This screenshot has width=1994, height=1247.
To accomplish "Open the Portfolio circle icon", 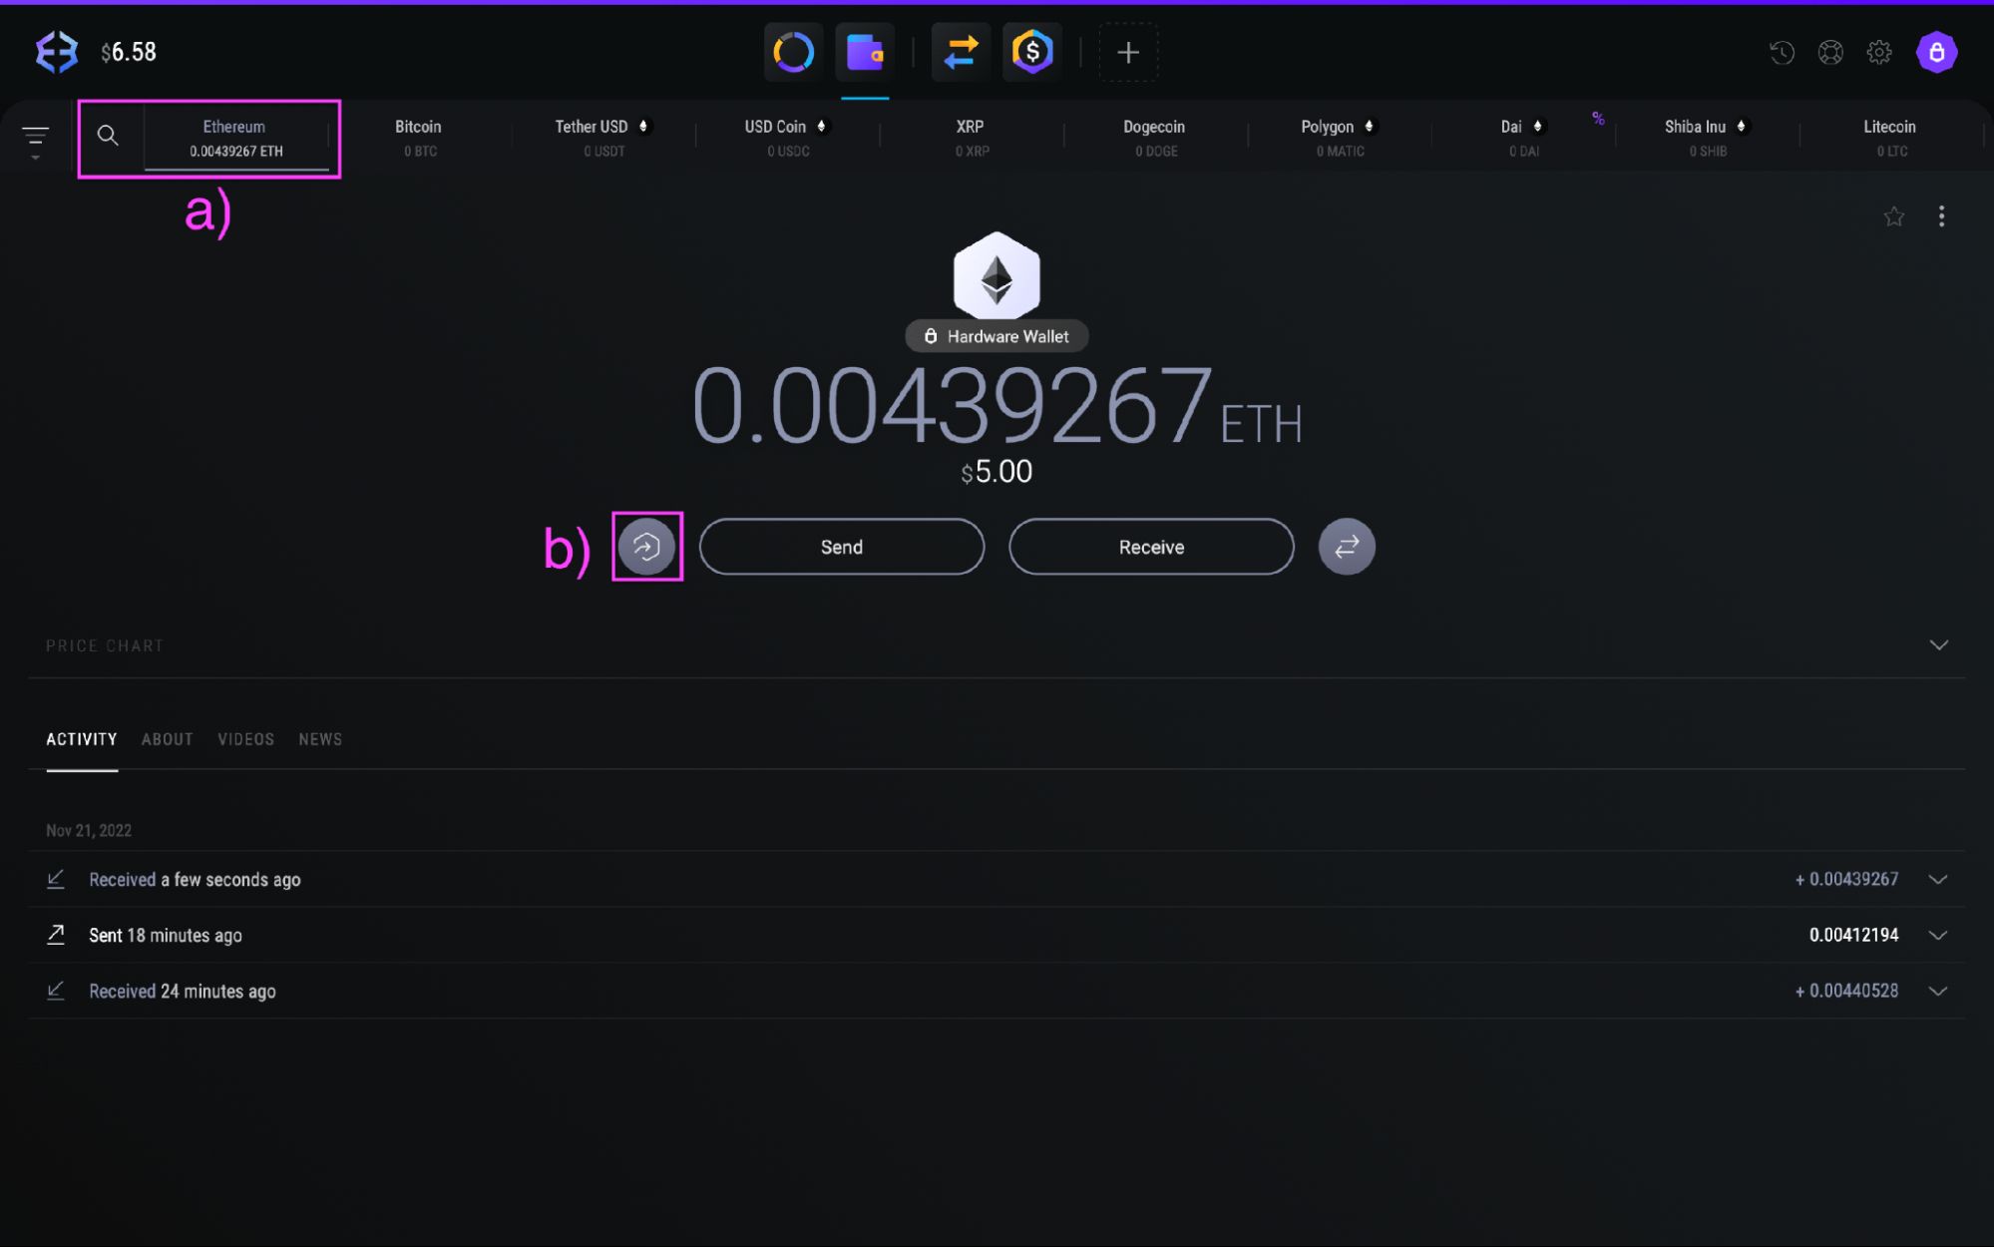I will [x=793, y=52].
